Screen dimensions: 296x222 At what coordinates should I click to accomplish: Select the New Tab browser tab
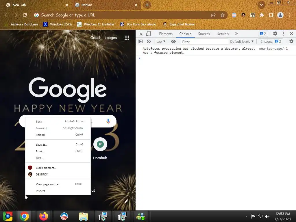click(x=37, y=5)
